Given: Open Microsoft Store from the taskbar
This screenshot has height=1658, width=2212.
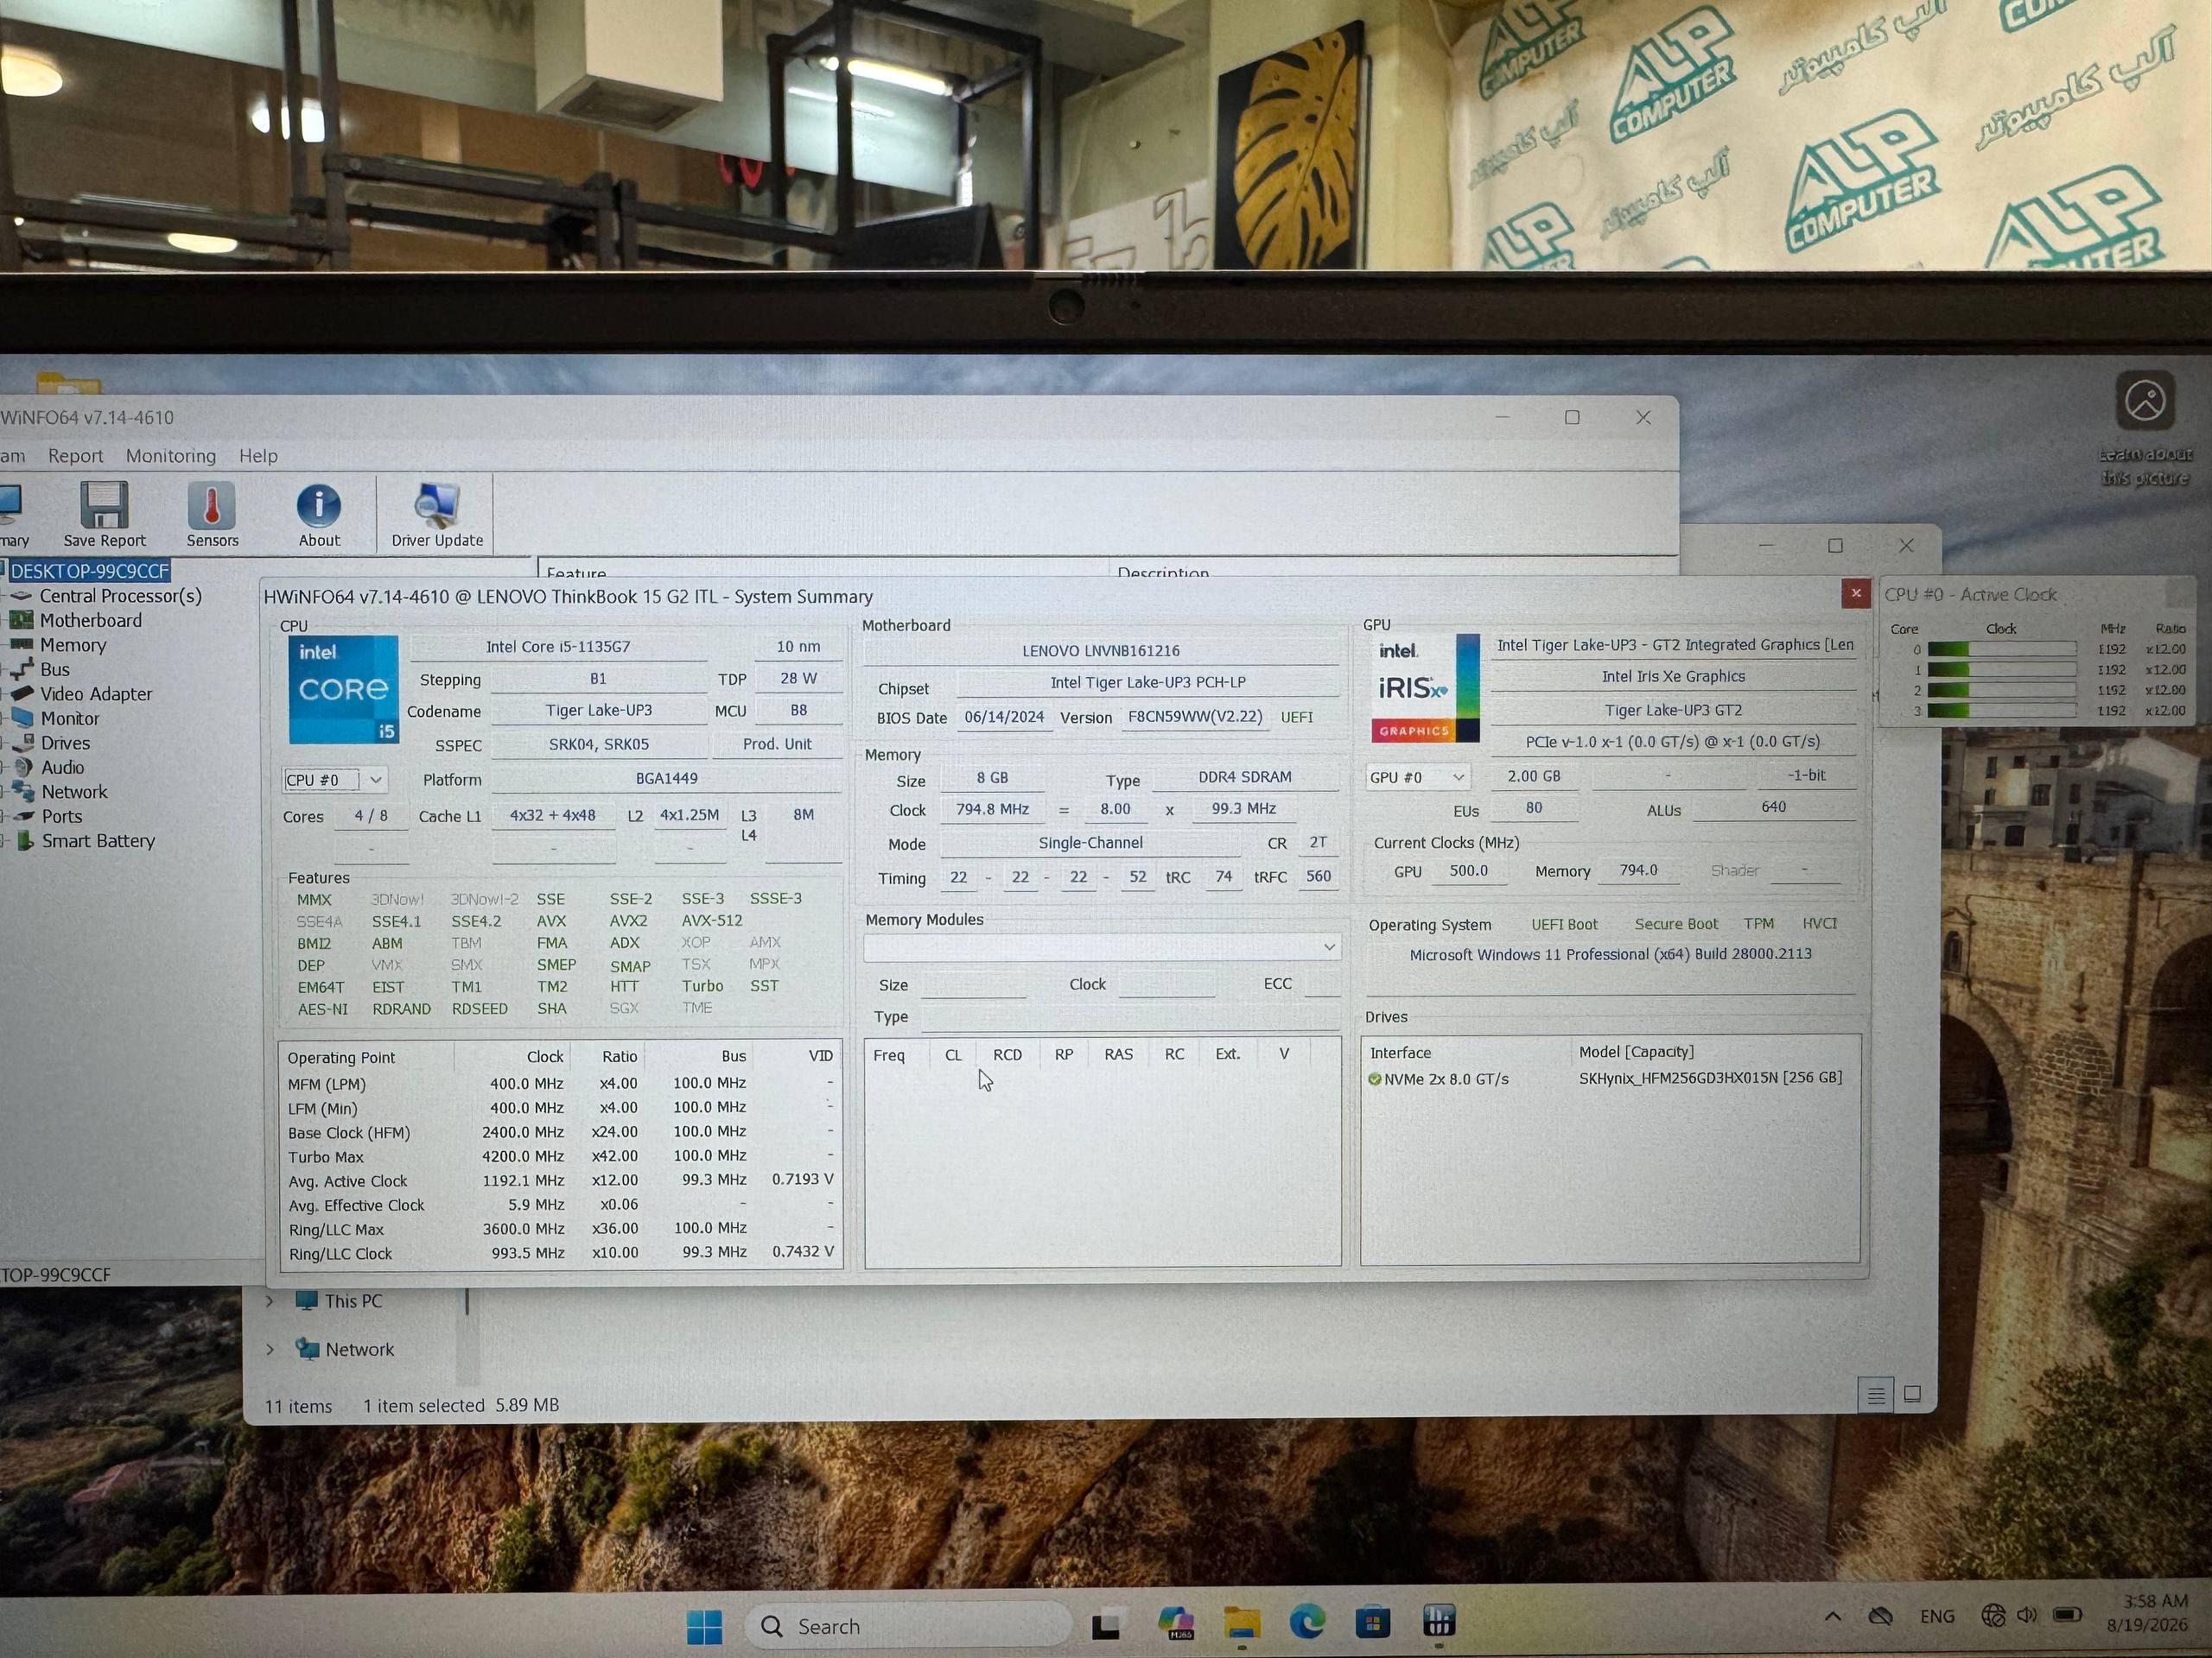Looking at the screenshot, I should (1372, 1622).
